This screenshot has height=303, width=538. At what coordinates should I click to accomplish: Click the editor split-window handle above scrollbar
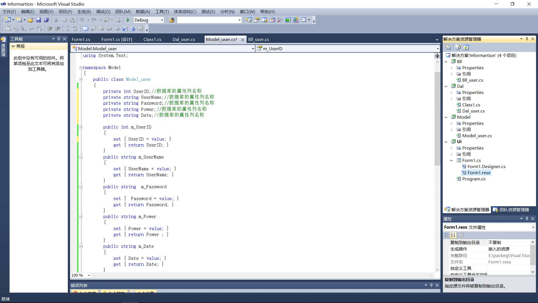[437, 56]
